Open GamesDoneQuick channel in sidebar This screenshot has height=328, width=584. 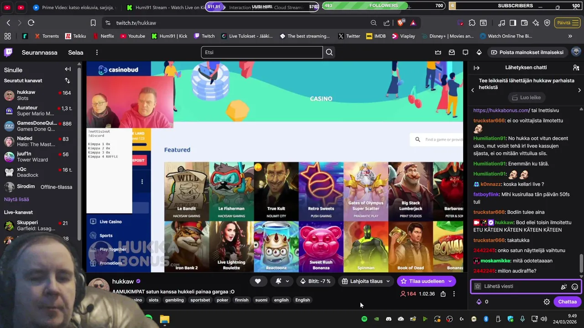click(x=38, y=126)
